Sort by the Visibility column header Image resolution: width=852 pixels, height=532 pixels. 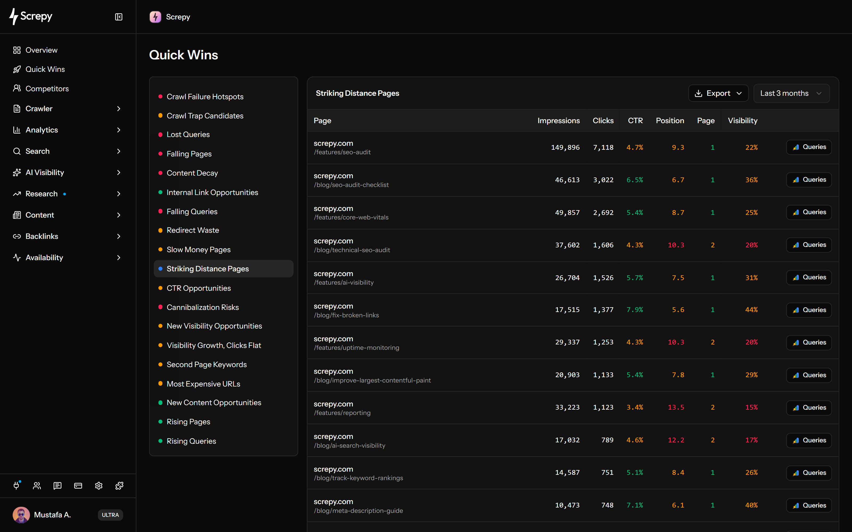743,121
